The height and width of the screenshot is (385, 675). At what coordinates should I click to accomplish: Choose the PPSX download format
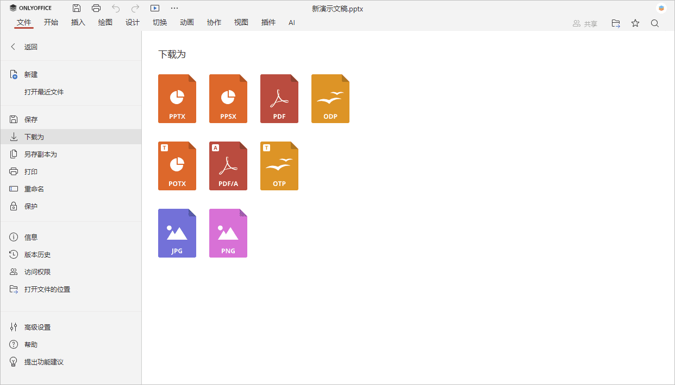coord(228,99)
